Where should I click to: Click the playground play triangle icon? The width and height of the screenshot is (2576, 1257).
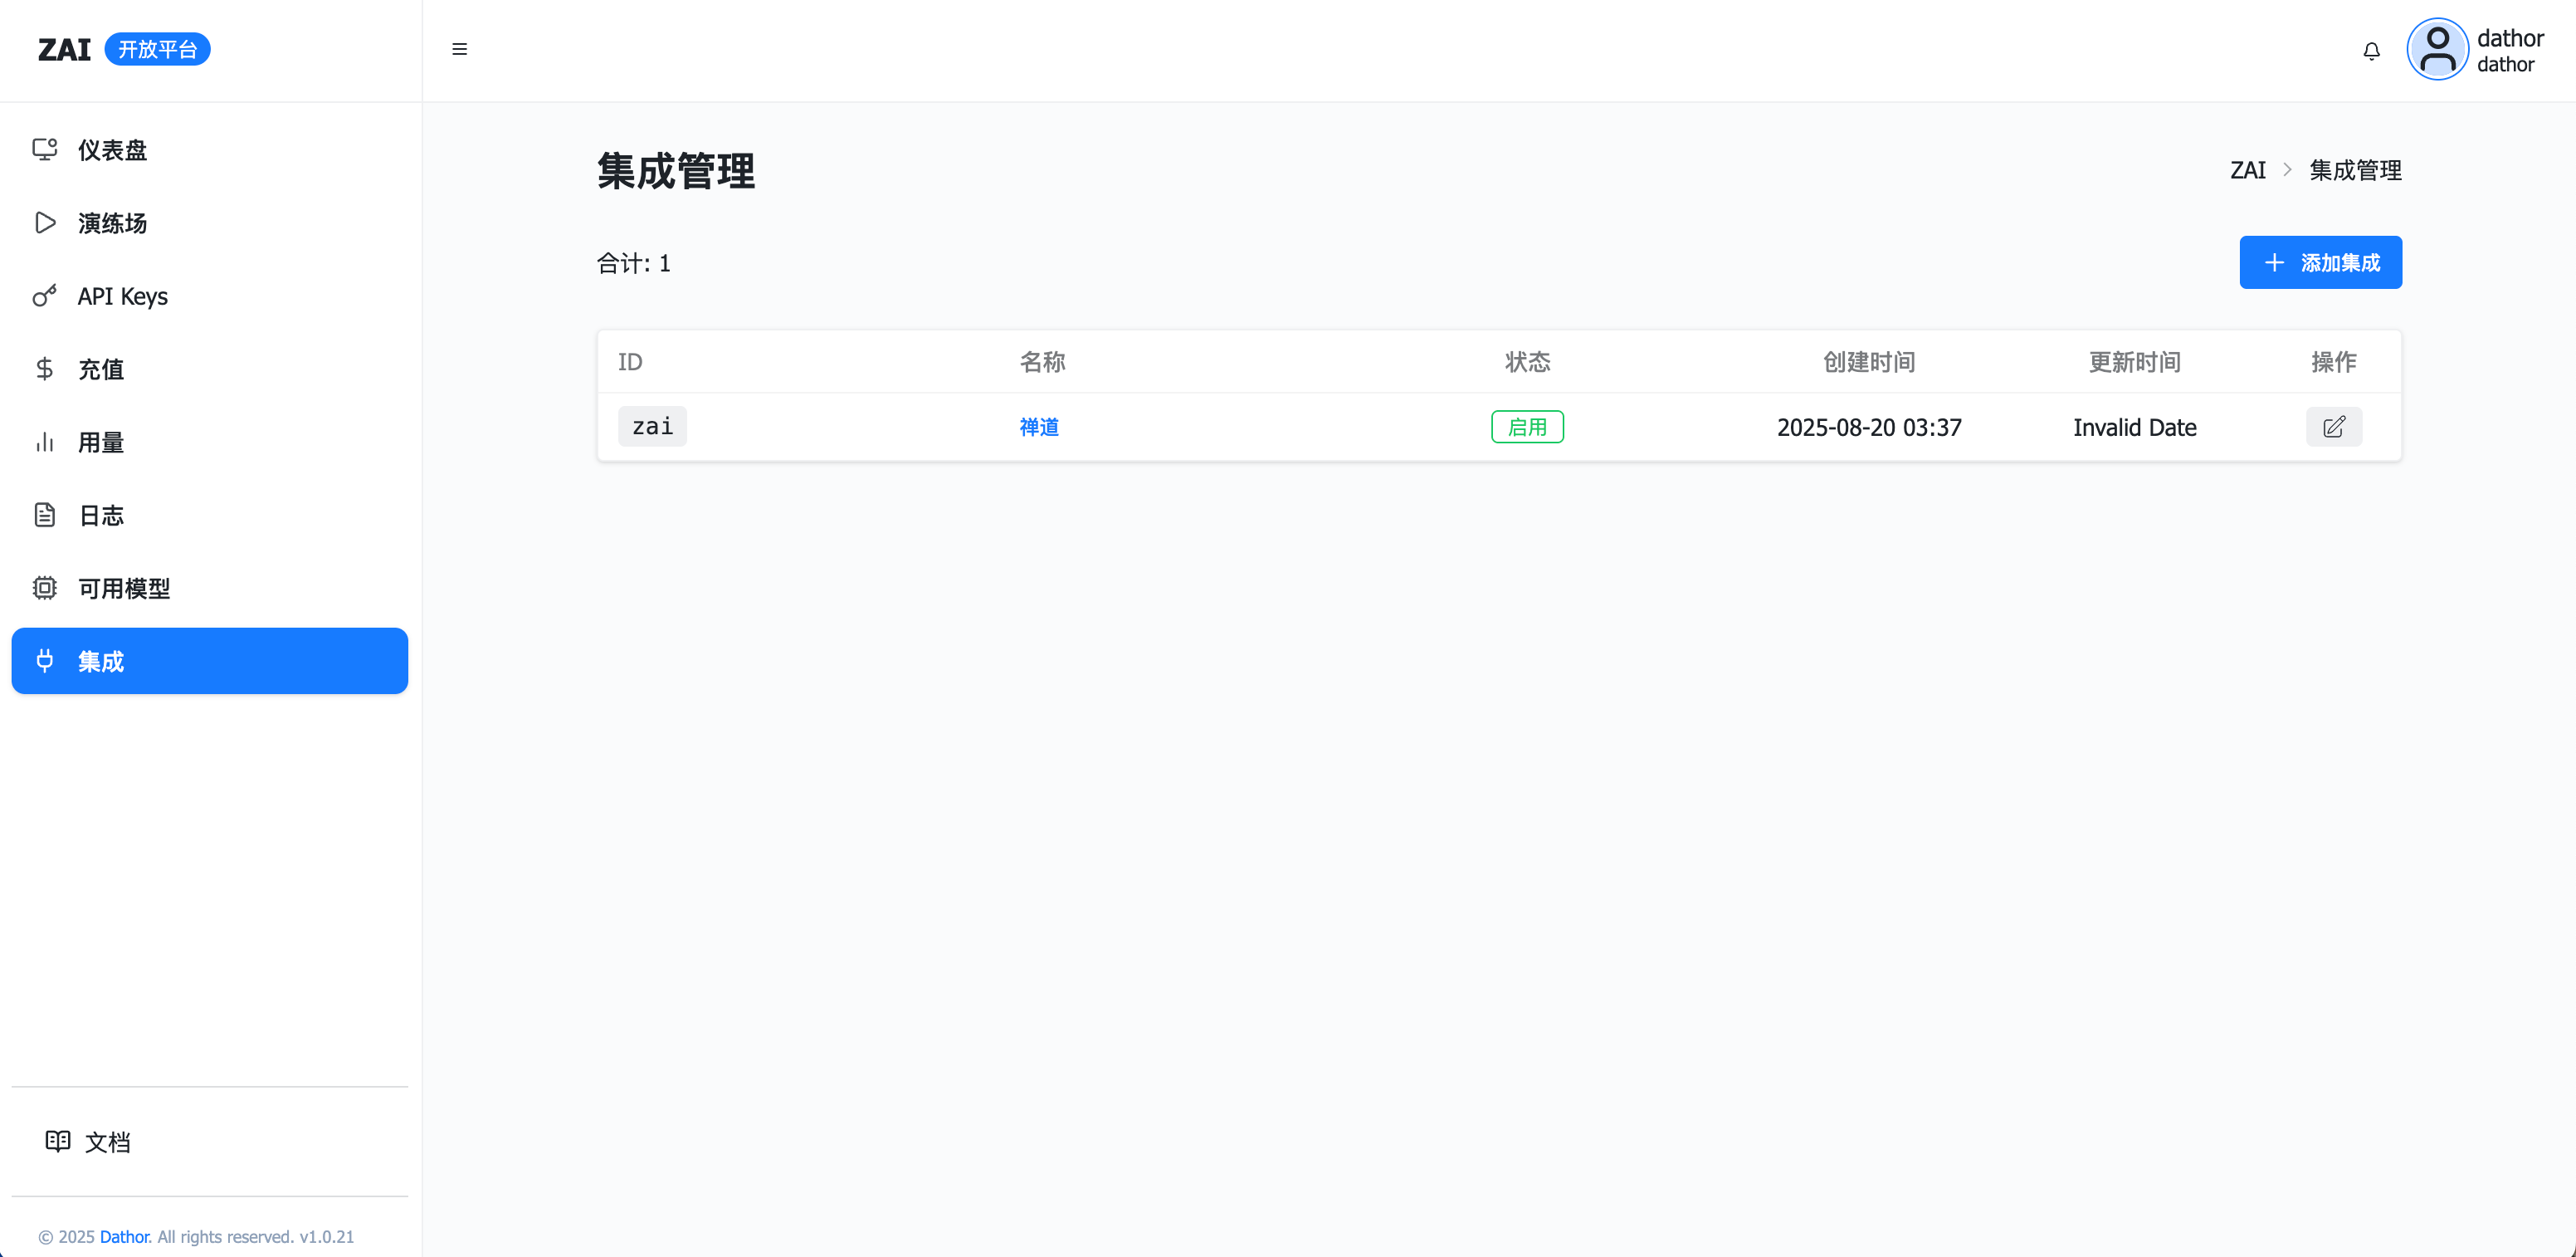(44, 223)
